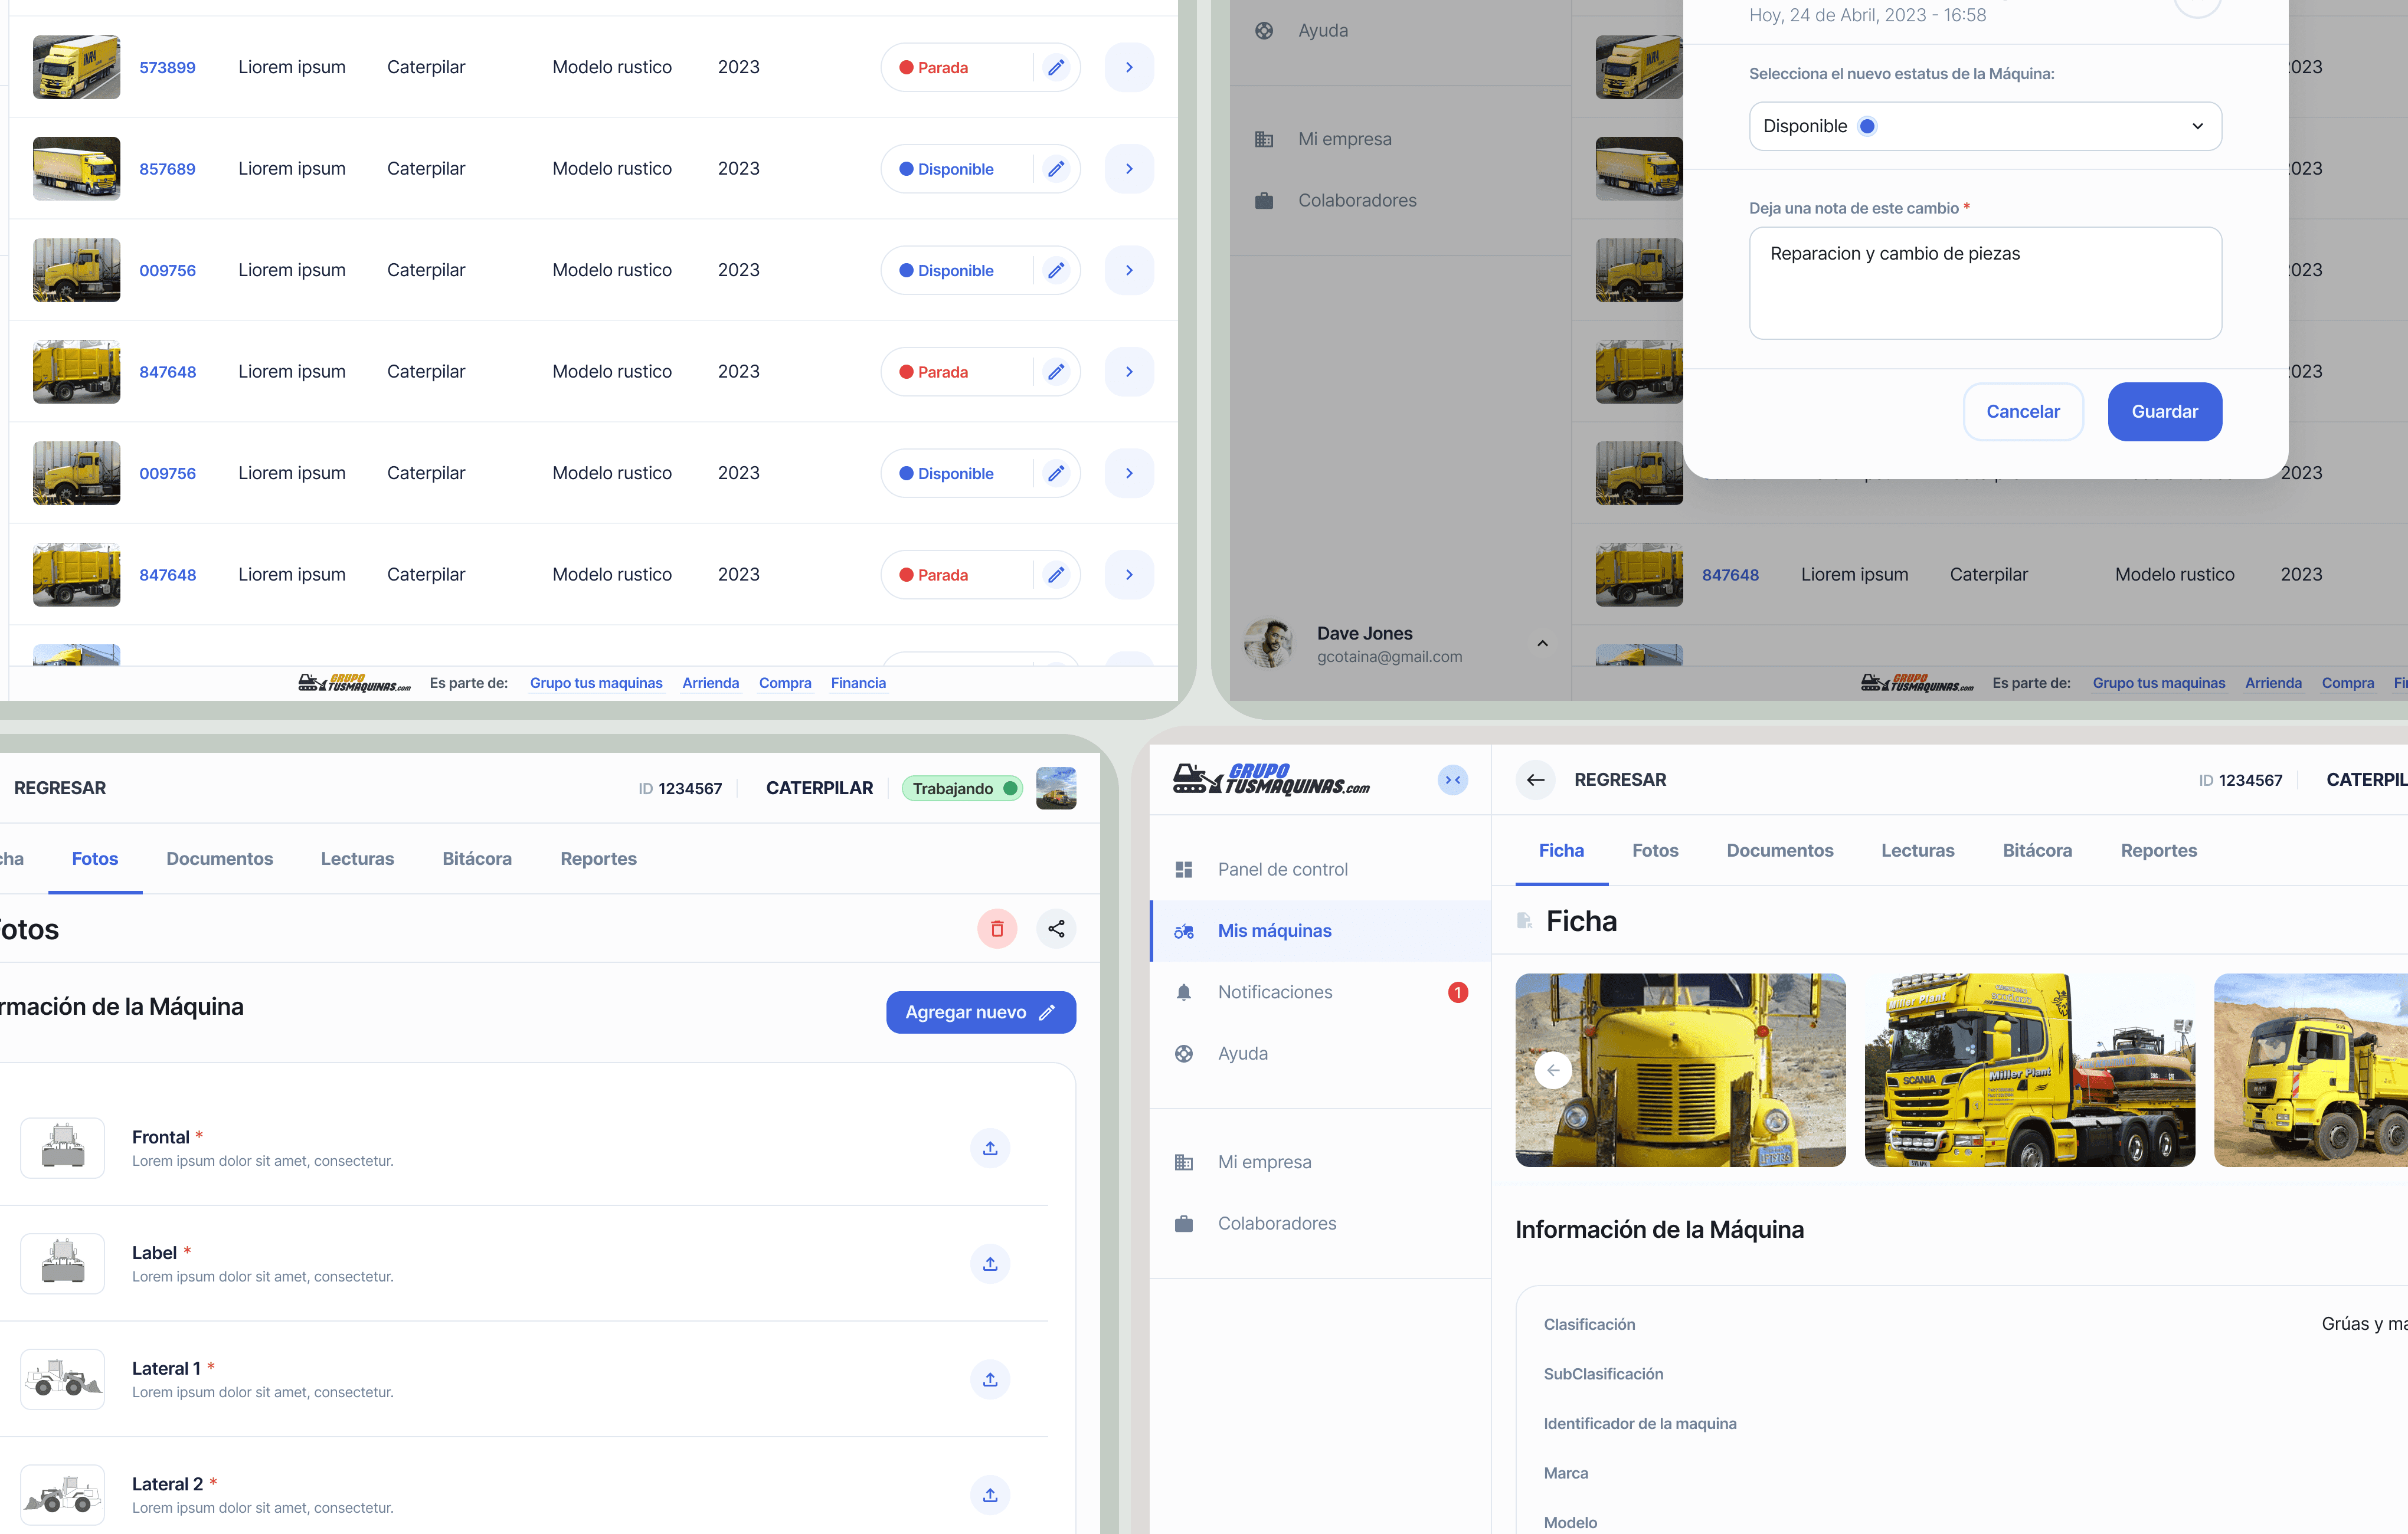The image size is (2408, 1534).
Task: Select Mis máquinas in sidebar
Action: click(1274, 930)
